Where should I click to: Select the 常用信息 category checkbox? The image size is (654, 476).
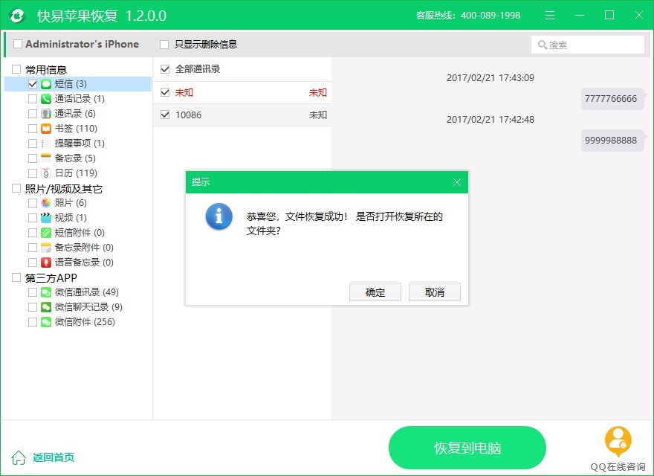[x=16, y=69]
